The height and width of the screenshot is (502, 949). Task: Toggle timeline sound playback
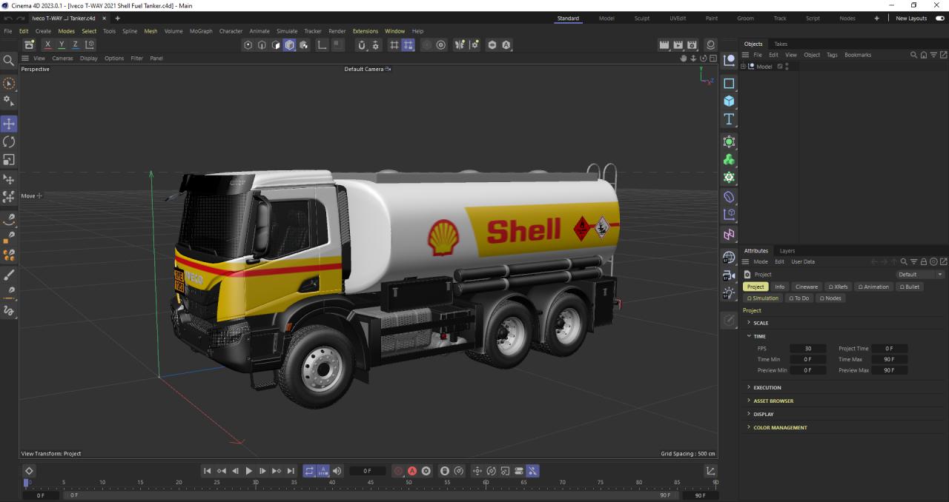point(337,471)
